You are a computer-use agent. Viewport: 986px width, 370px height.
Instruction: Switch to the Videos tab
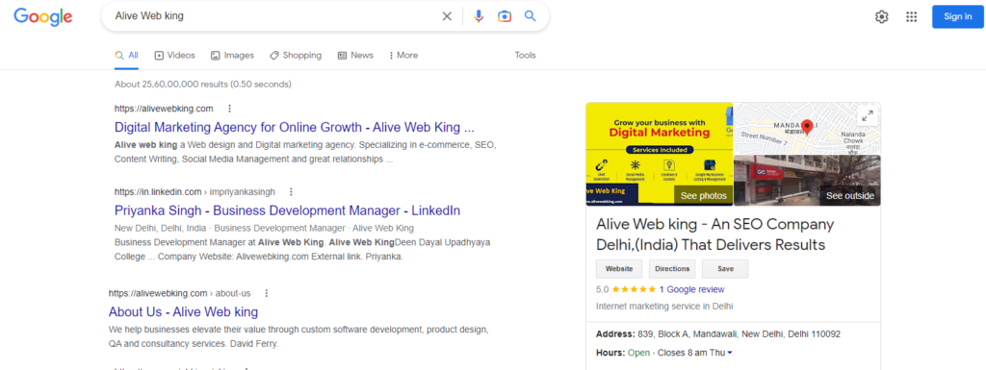tap(175, 55)
